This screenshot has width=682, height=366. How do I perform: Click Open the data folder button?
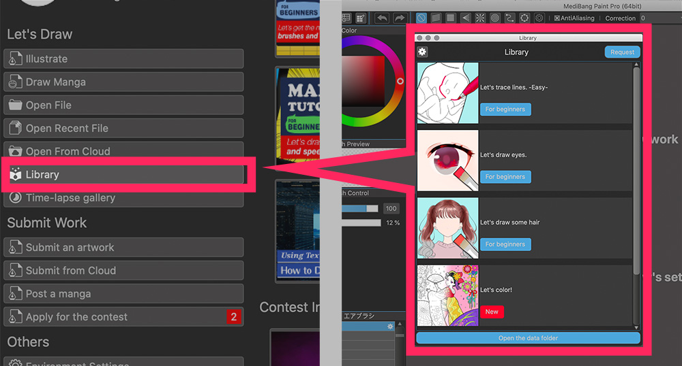[528, 338]
